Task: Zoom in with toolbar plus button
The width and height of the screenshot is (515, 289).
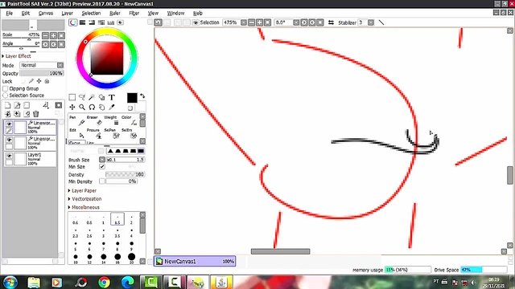Action: (259, 22)
